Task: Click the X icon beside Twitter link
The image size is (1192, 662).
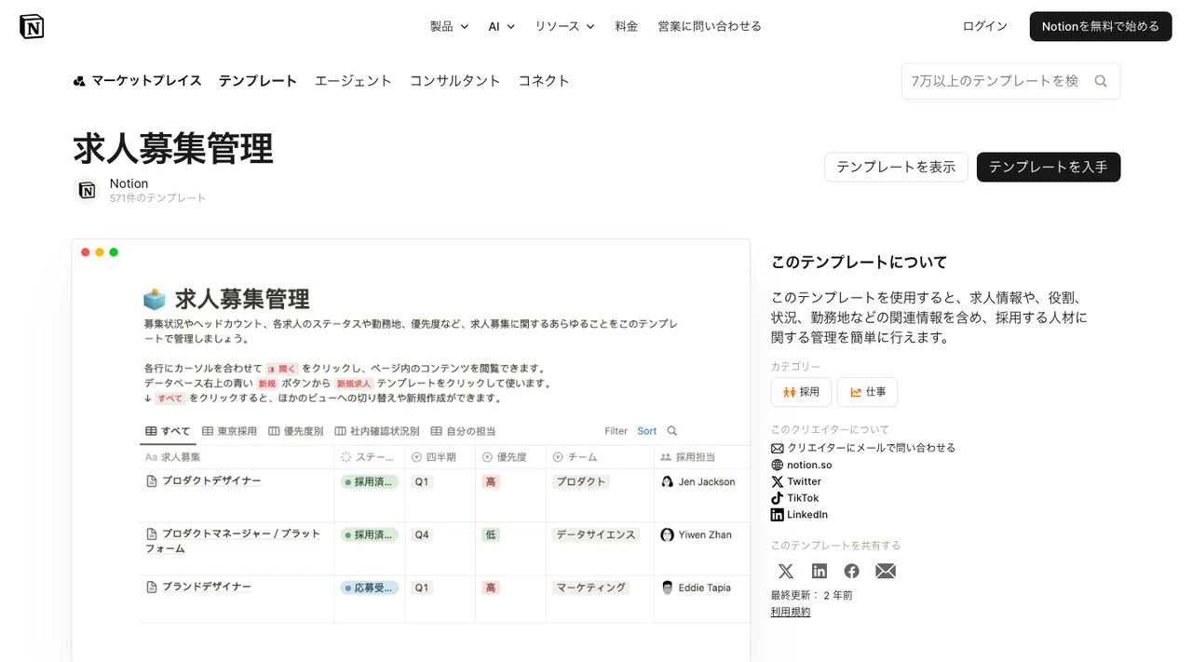Action: tap(778, 481)
